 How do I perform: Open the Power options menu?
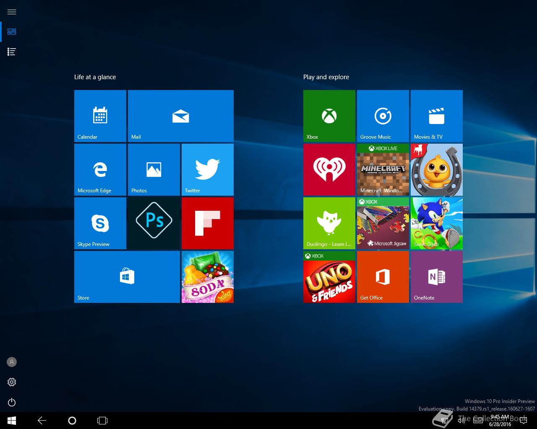tap(12, 402)
